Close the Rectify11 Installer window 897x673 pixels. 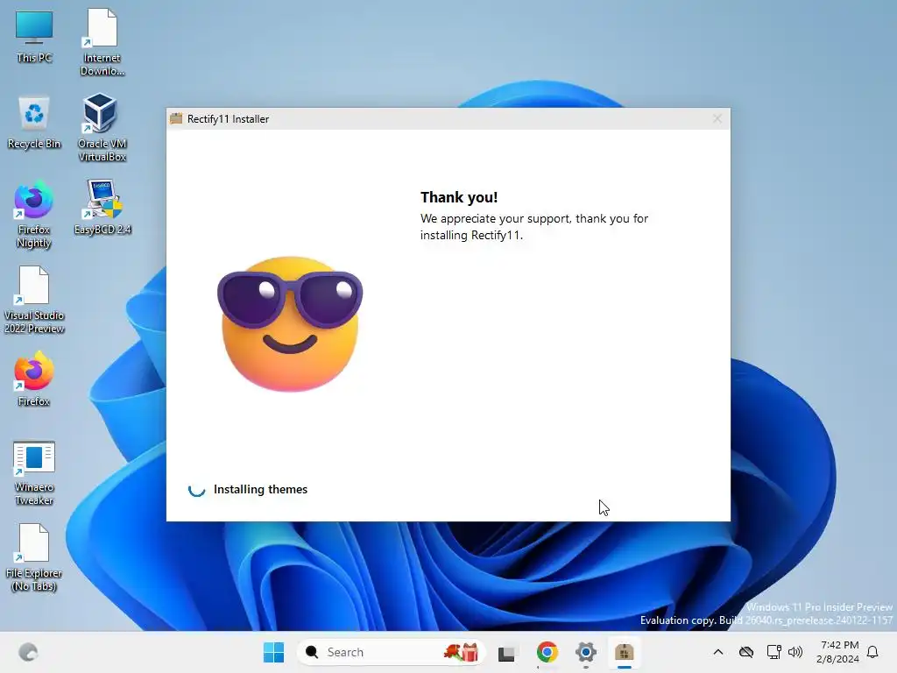point(717,118)
